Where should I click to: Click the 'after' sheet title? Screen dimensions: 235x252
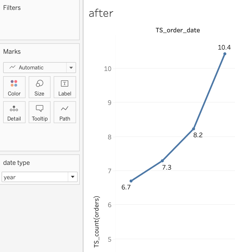click(101, 13)
